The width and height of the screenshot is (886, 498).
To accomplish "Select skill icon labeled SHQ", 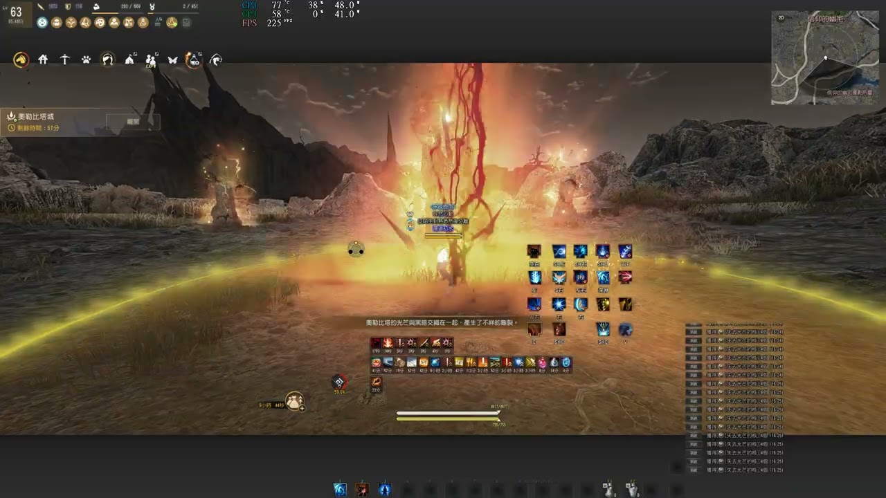I will [603, 251].
